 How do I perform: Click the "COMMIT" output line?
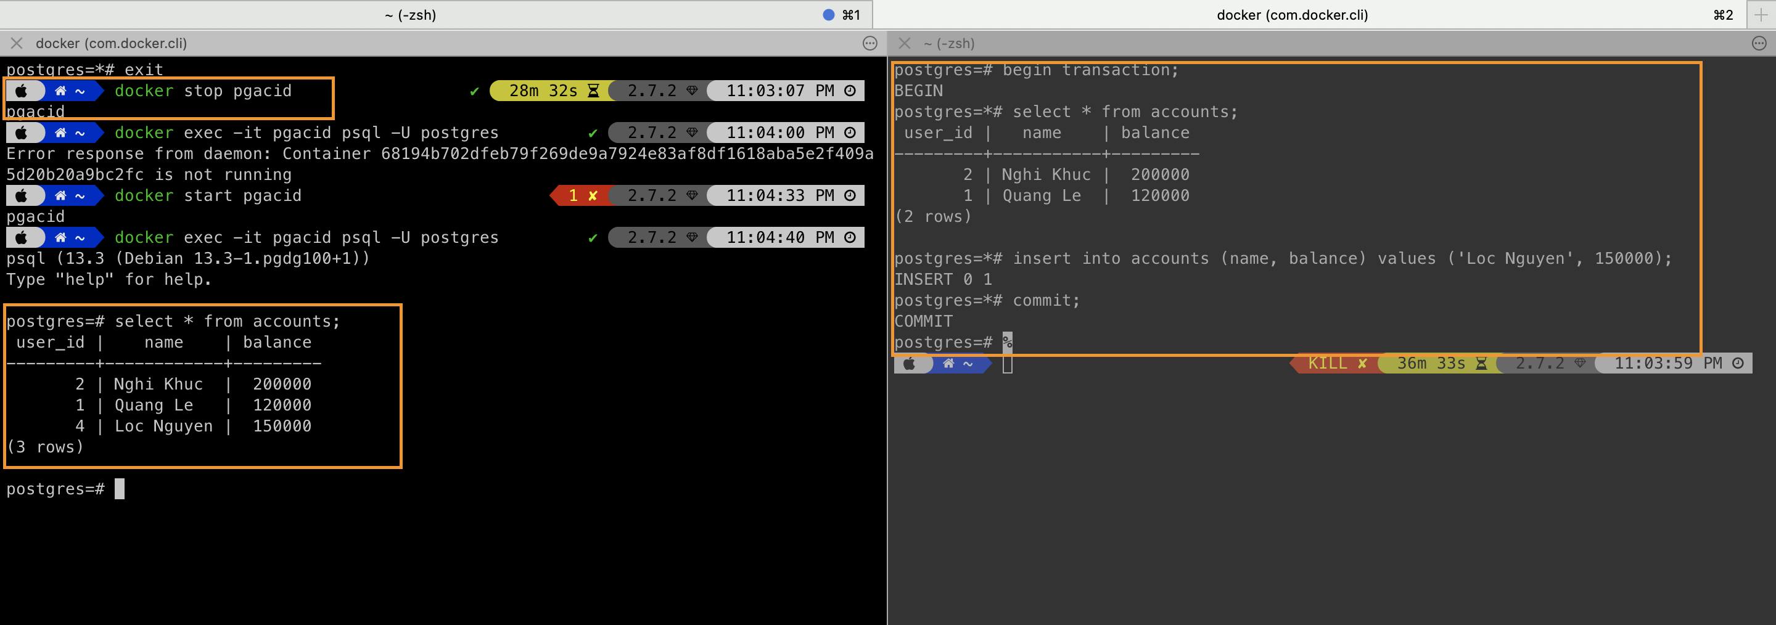click(x=923, y=321)
